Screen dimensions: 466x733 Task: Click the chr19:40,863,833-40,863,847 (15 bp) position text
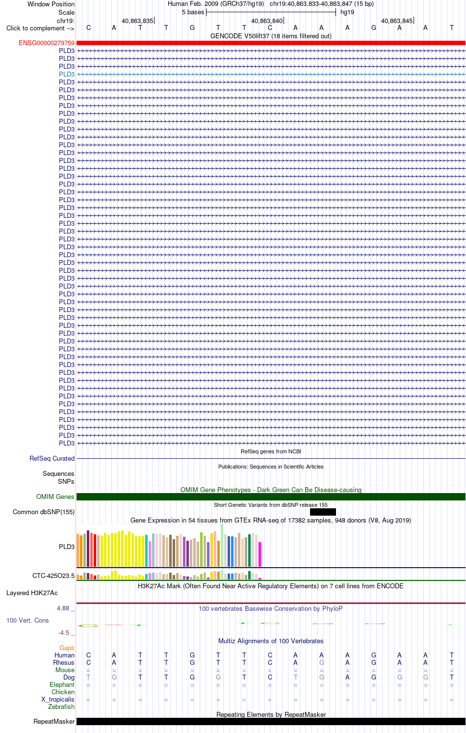tap(322, 4)
